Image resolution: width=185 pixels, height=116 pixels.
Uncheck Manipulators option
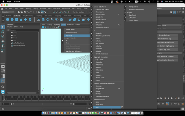125,7
